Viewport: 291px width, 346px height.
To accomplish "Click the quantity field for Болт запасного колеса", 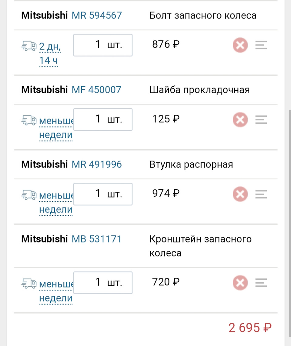I will coord(102,45).
